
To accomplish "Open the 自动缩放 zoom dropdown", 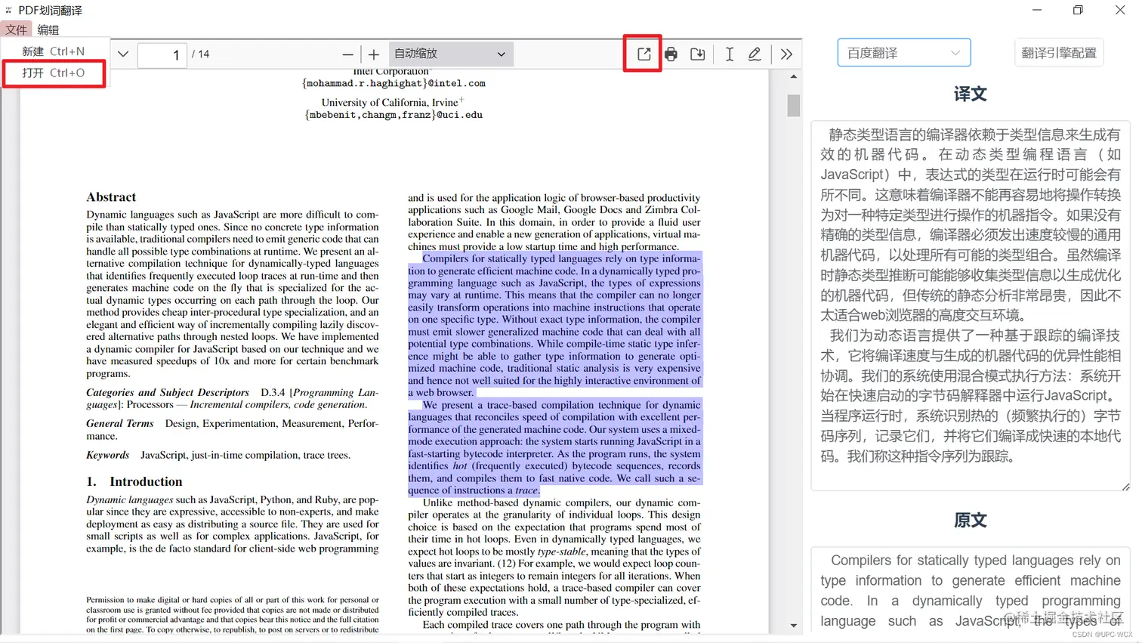I will tap(451, 54).
